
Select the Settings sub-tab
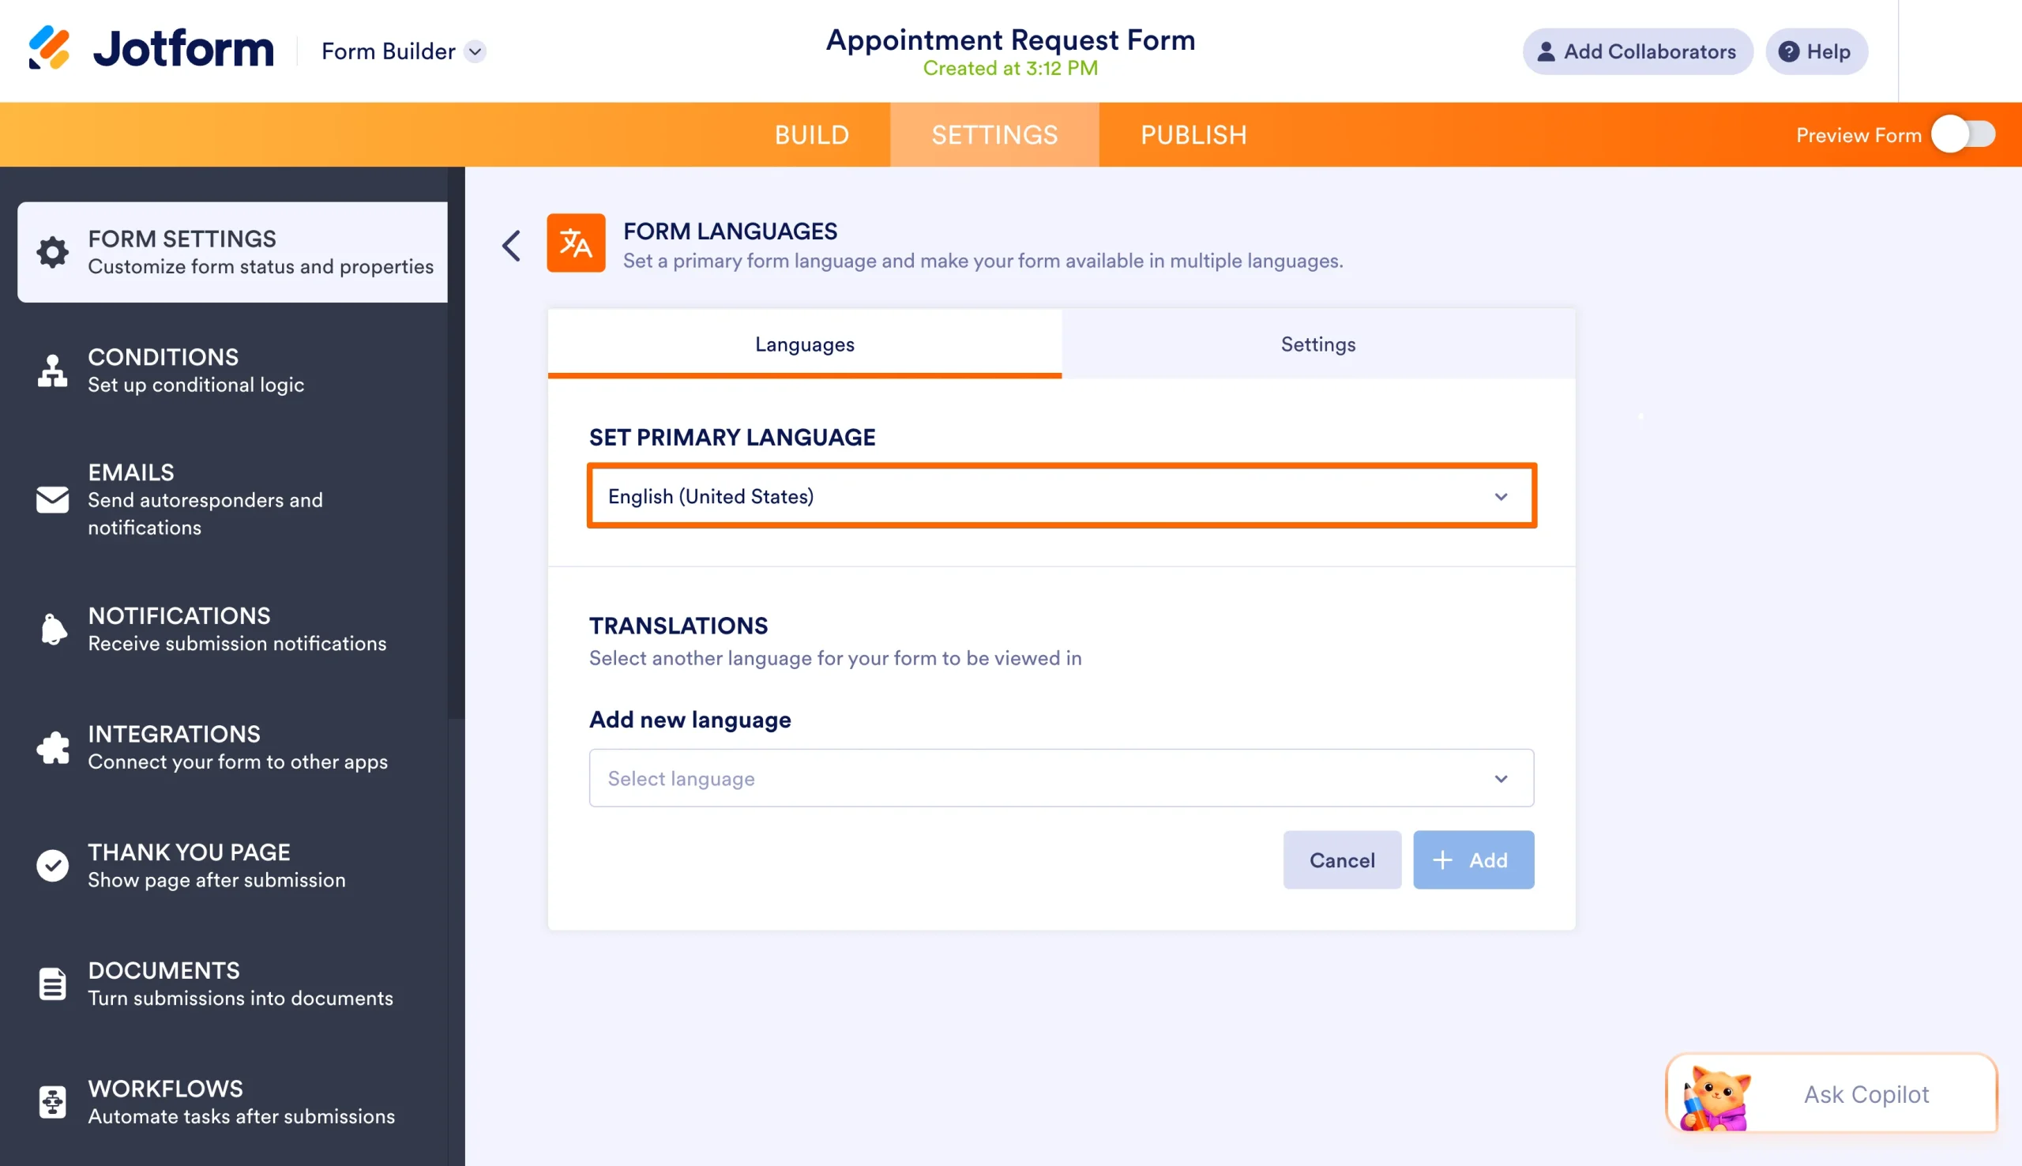[1318, 344]
